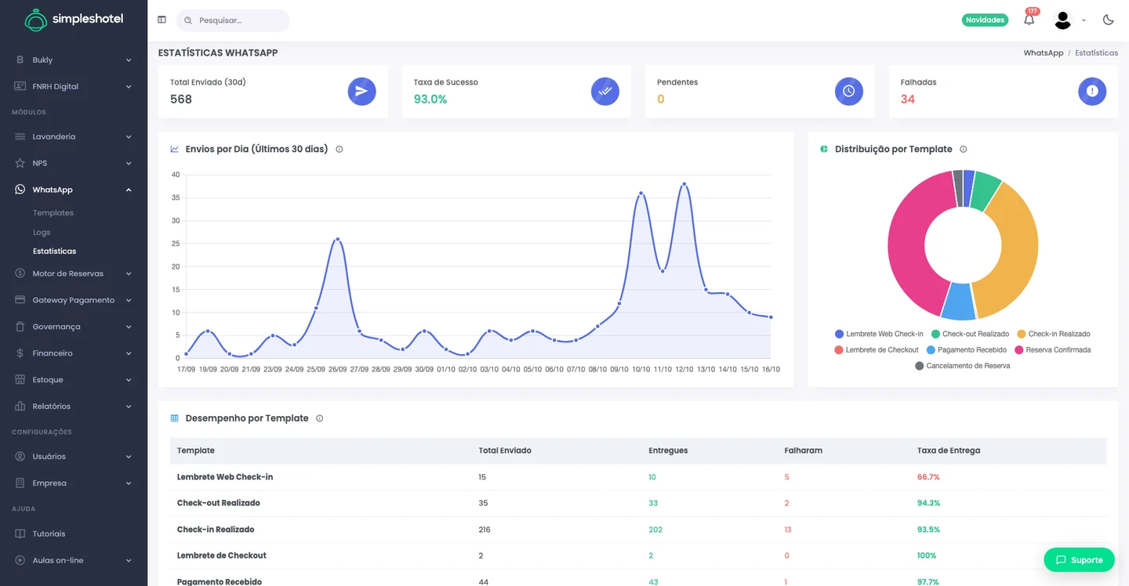This screenshot has height=586, width=1129.
Task: Go to WhatsApp breadcrumb link
Action: [x=1043, y=53]
